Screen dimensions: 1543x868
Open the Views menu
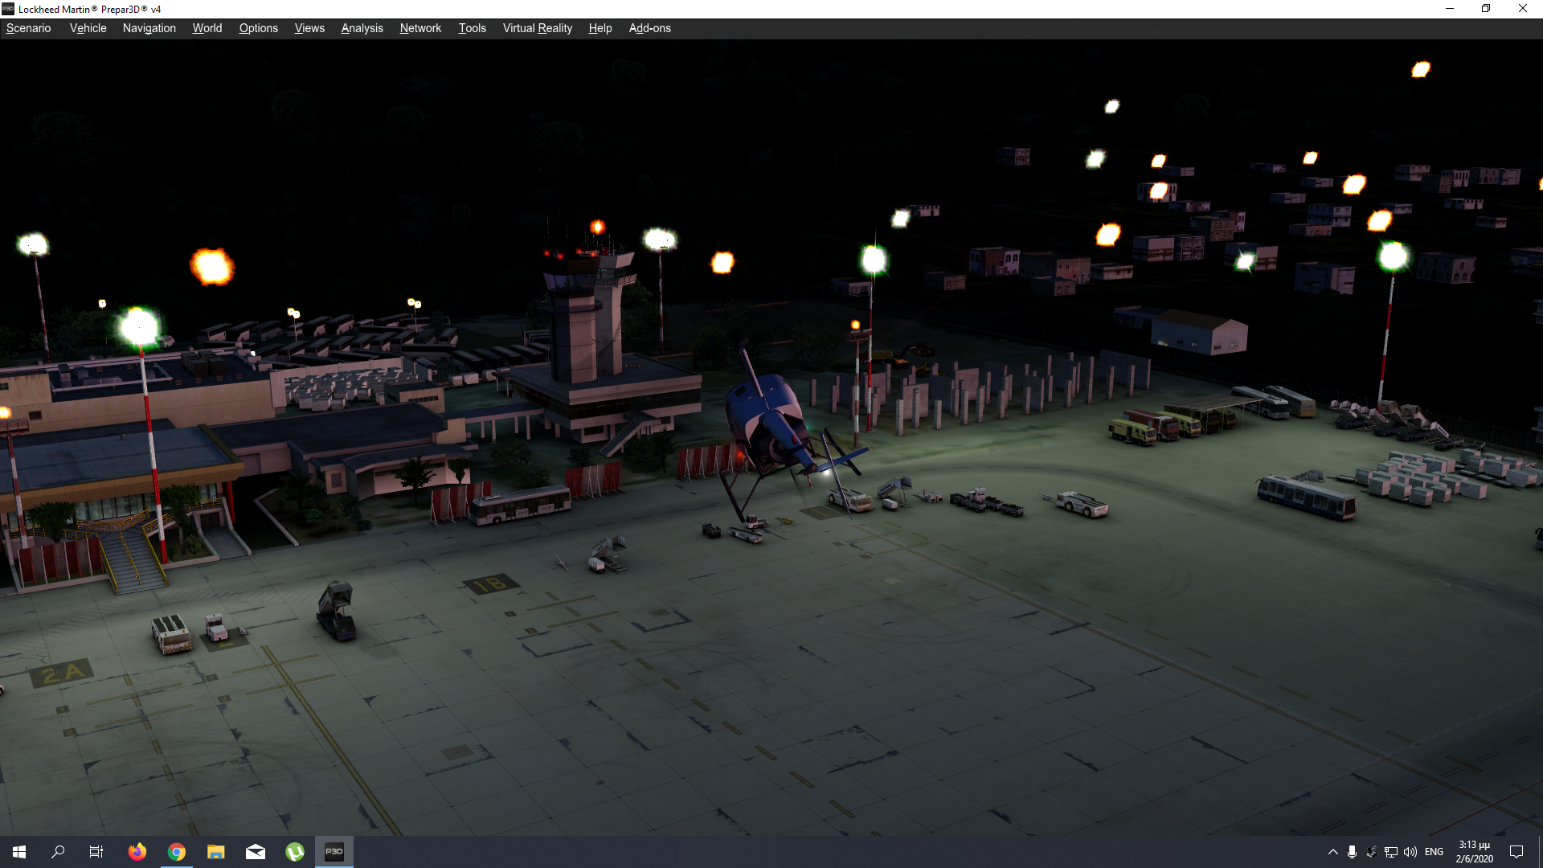click(309, 28)
